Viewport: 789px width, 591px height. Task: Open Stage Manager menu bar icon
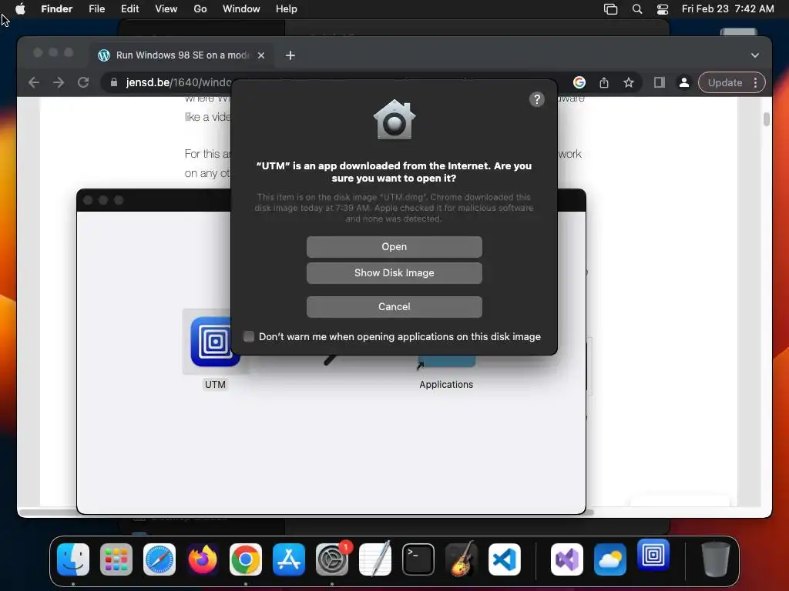tap(610, 9)
